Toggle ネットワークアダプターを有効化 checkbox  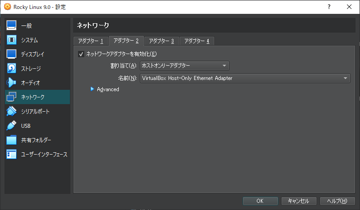point(81,54)
